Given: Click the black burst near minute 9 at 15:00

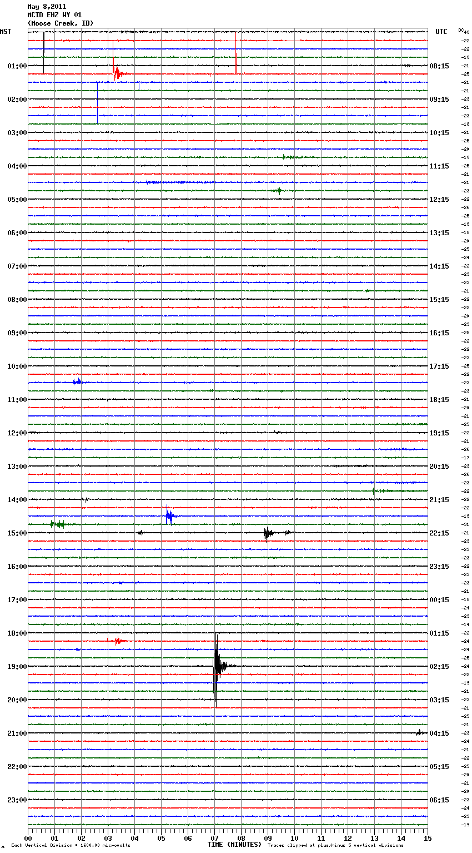Looking at the screenshot, I should pos(269,533).
